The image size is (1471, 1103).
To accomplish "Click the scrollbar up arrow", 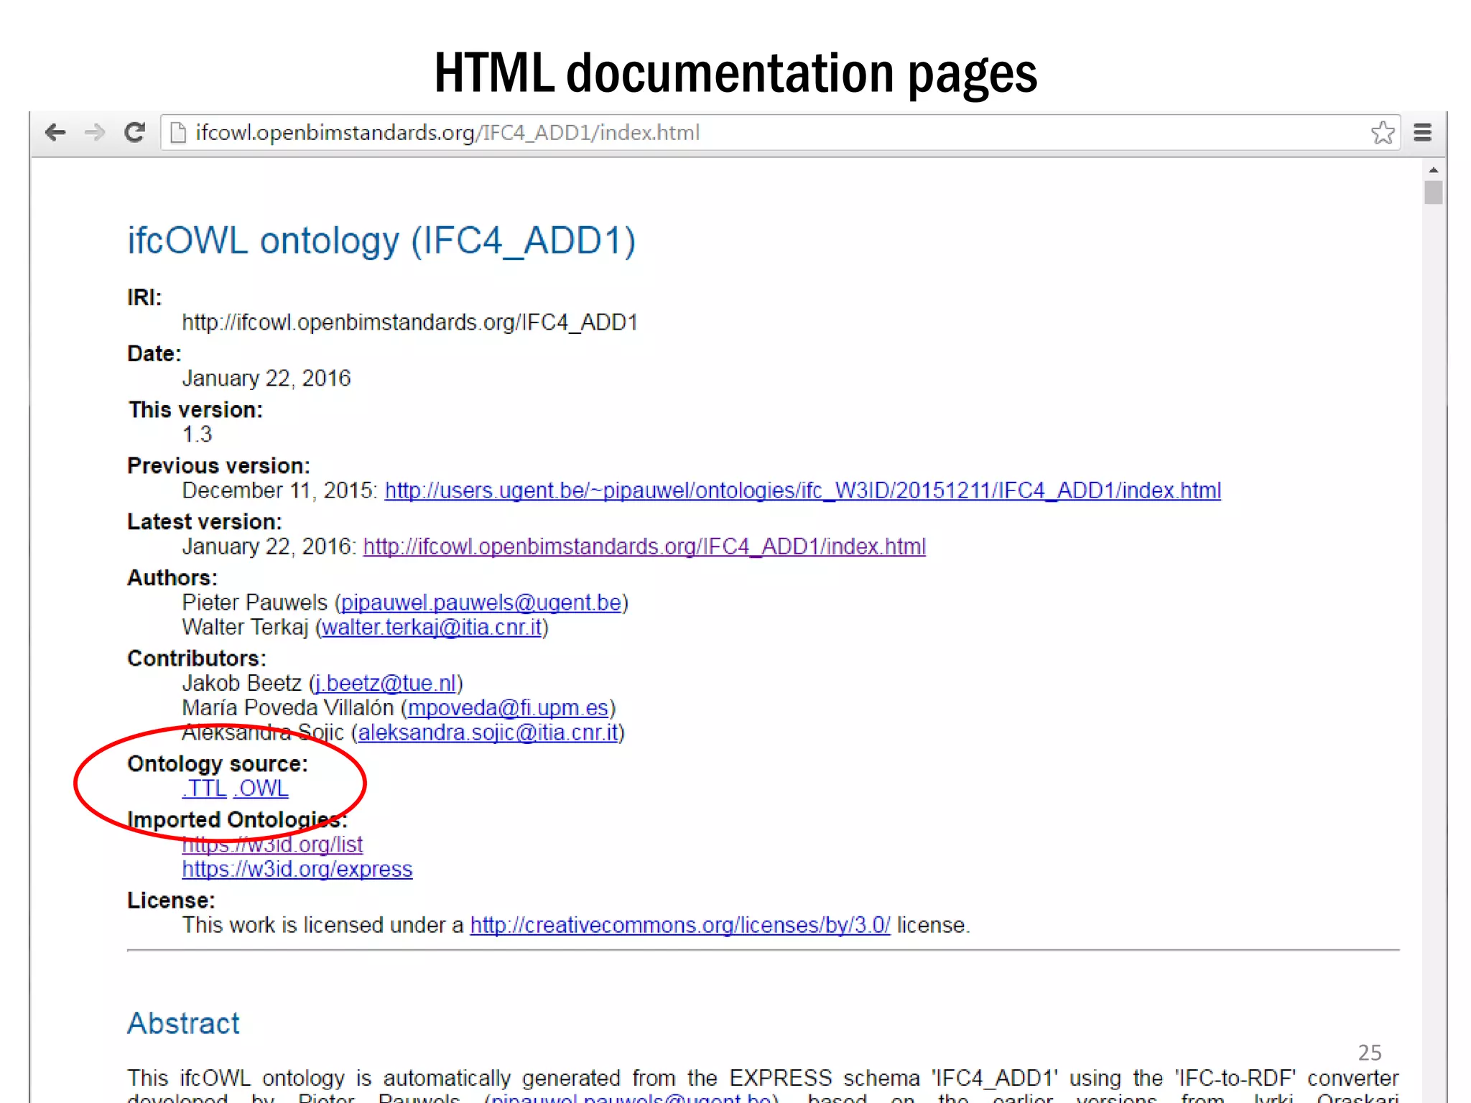I will (1434, 170).
